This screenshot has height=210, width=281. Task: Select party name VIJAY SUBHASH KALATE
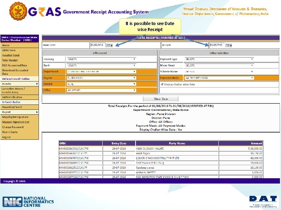point(150,149)
